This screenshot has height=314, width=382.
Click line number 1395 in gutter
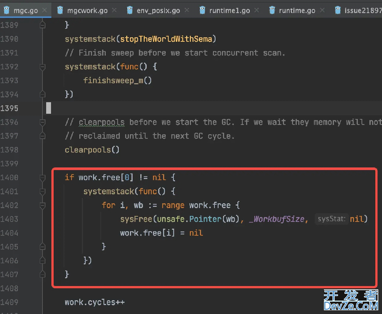tap(9, 108)
